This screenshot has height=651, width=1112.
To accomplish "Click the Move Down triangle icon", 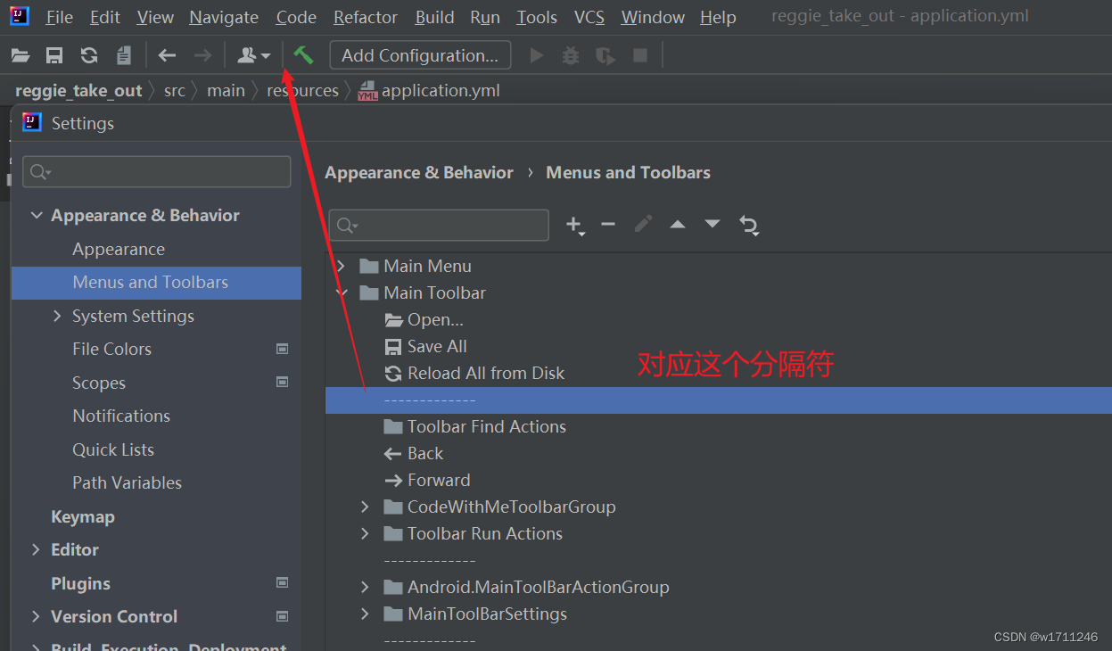I will click(x=712, y=225).
